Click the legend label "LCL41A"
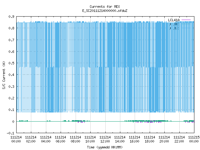This screenshot has width=200, height=150. coord(174,20)
